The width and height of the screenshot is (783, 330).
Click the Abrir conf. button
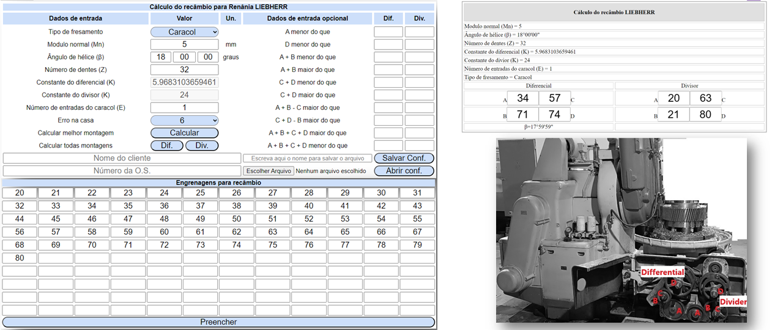[x=404, y=171]
